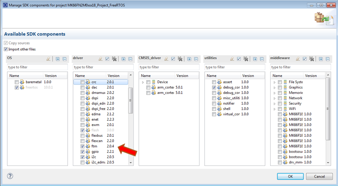Expand all in CMSIS_driver panel
Viewport: 338px width, 186px height.
pos(189,59)
